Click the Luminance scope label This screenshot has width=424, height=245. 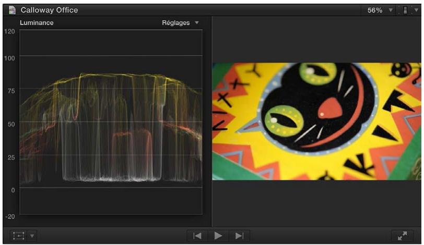tap(37, 22)
